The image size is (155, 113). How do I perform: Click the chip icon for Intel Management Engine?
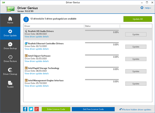pos(26,80)
